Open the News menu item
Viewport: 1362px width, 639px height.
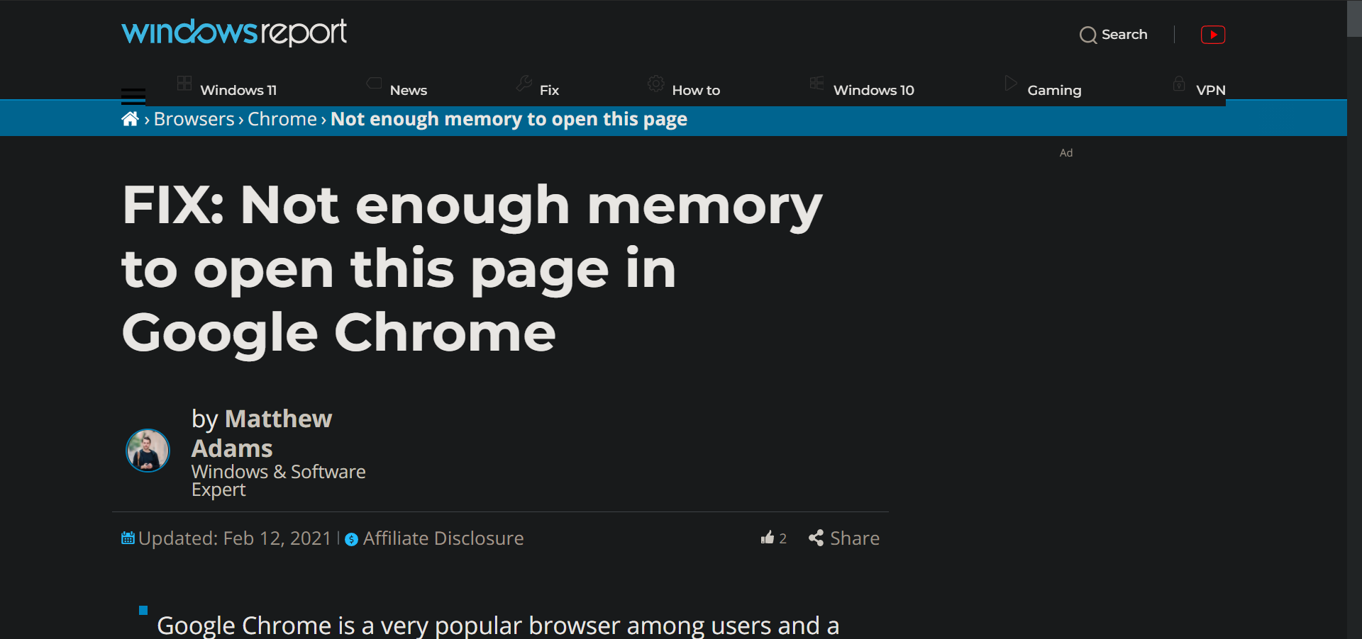click(409, 90)
